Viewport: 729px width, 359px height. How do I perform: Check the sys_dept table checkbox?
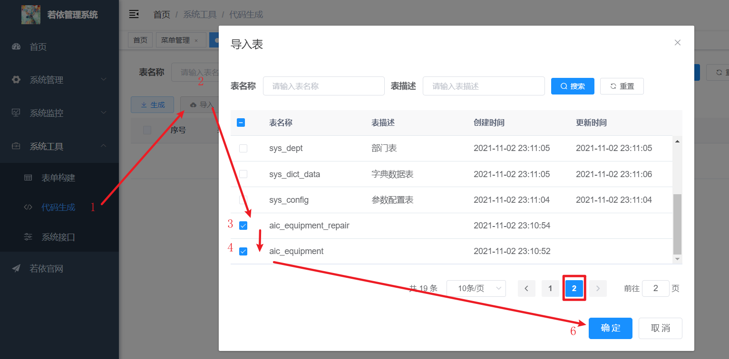coord(243,148)
